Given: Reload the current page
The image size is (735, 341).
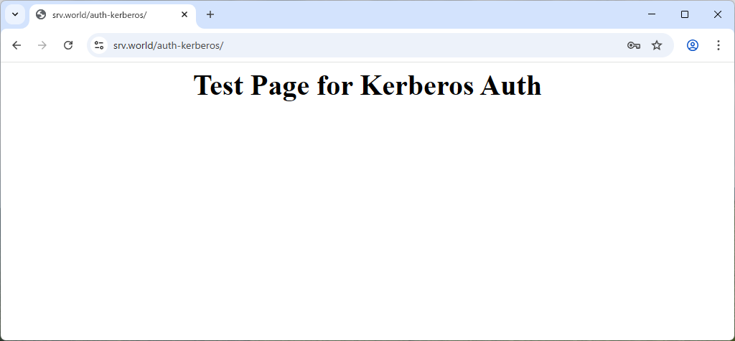Looking at the screenshot, I should [68, 45].
